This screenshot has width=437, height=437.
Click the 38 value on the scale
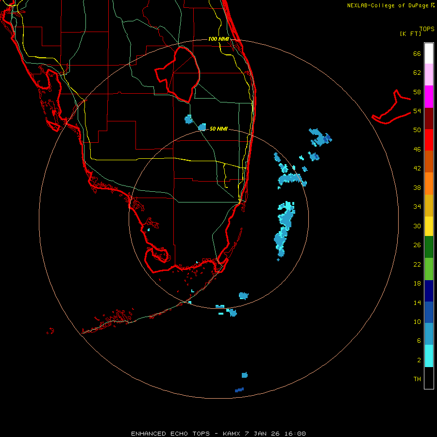click(417, 187)
